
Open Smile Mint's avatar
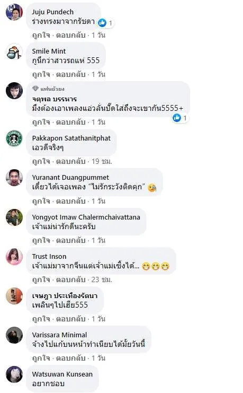(14, 51)
